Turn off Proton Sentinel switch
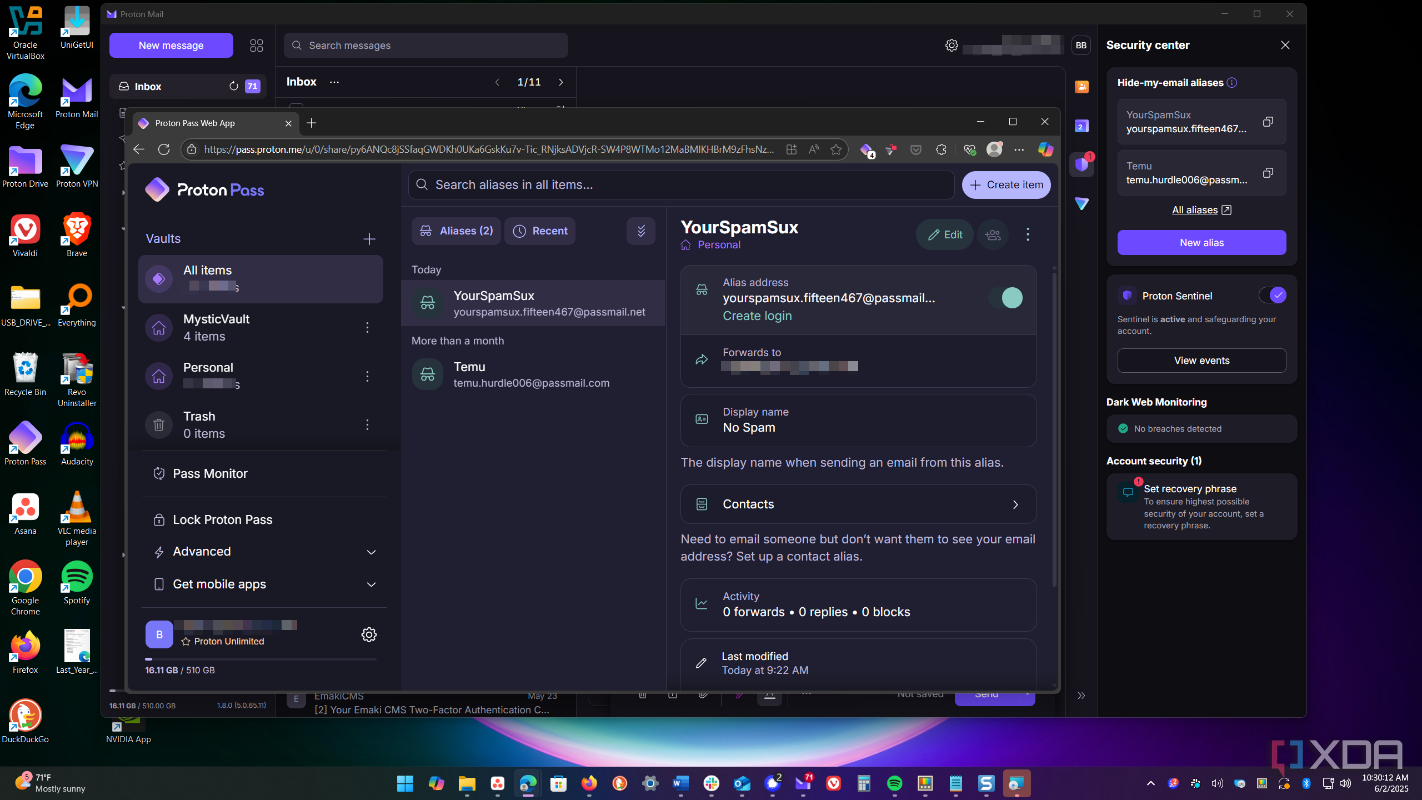1422x800 pixels. click(1272, 295)
